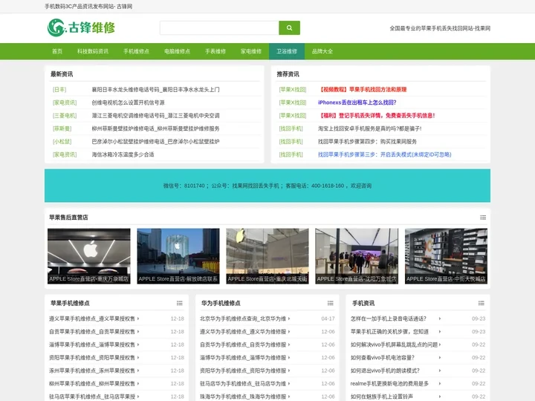Focus the search input field
Screen dimensions: 535x401
click(x=219, y=28)
